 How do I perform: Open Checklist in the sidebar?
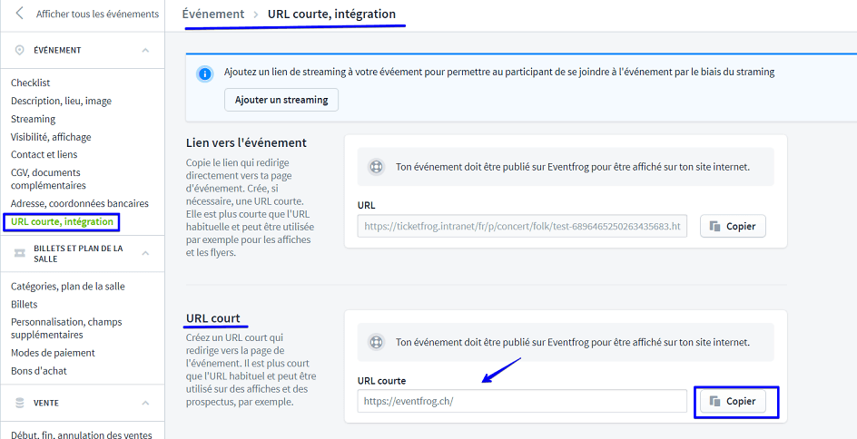coord(31,83)
